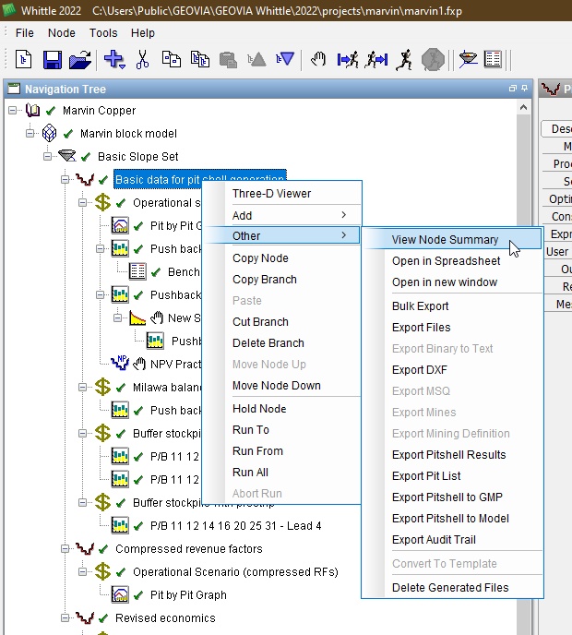This screenshot has height=635, width=572.
Task: Click the New S mining width graph icon
Action: point(137,317)
